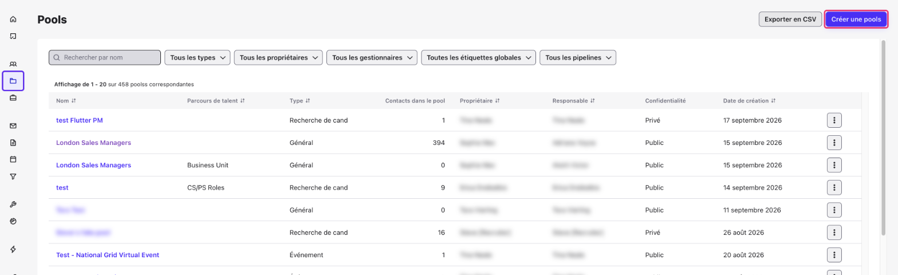Click Exporter en CSV button
The height and width of the screenshot is (275, 898).
point(790,19)
